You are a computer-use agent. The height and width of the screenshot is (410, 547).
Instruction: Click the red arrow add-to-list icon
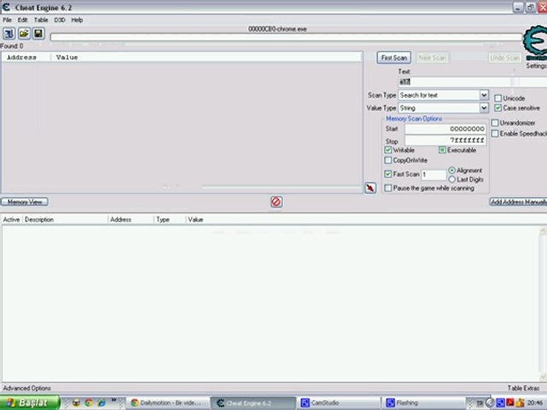tap(370, 188)
